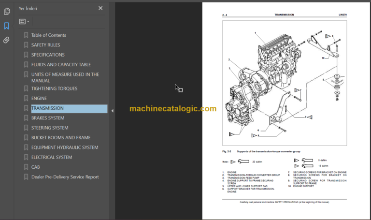The image size is (371, 220).
Task: Click the TRANSMISSION page header text
Action: (x=284, y=15)
